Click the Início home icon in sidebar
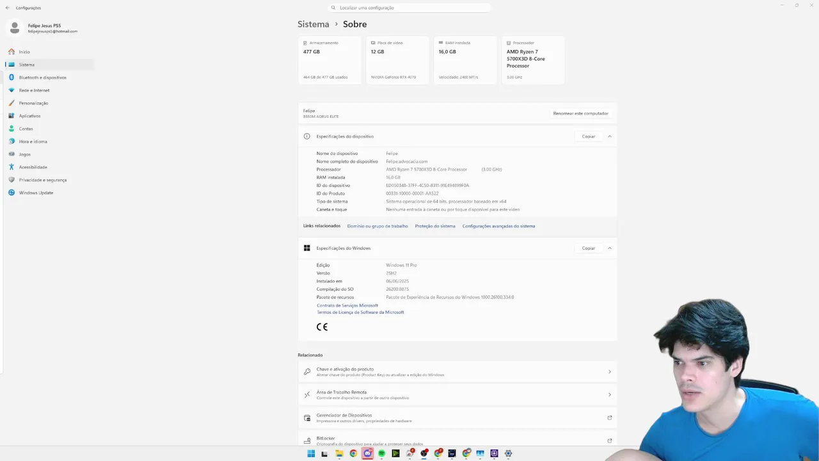 [x=12, y=52]
